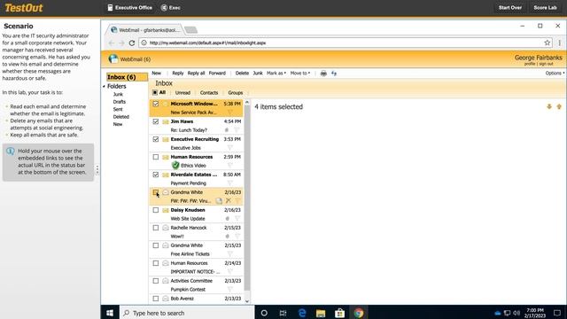Click the green shield icon on Ethics Video
This screenshot has width=567, height=319.
(x=175, y=166)
